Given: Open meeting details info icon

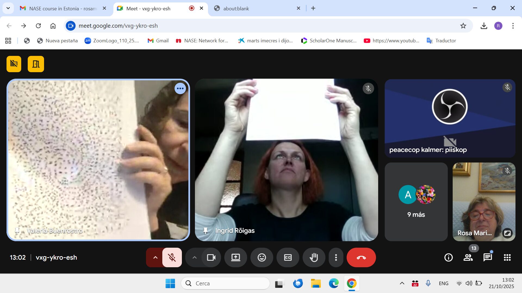Looking at the screenshot, I should [x=448, y=257].
